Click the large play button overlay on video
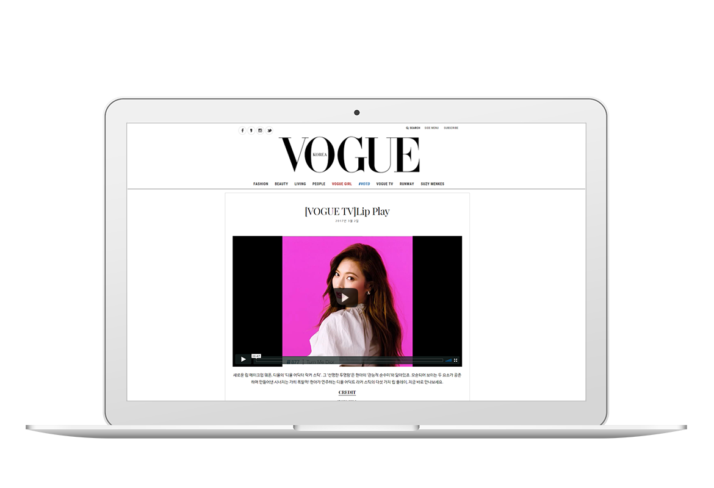 (x=345, y=298)
